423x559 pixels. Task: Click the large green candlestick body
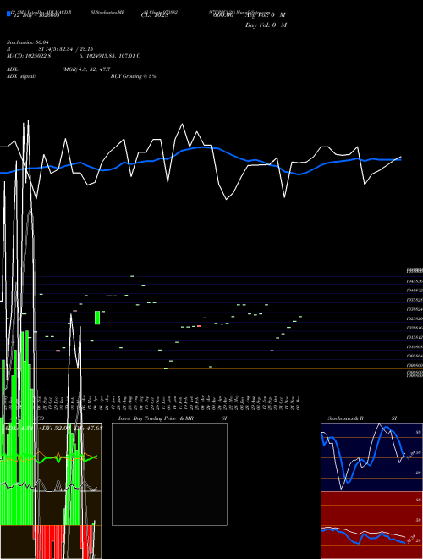coord(96,318)
